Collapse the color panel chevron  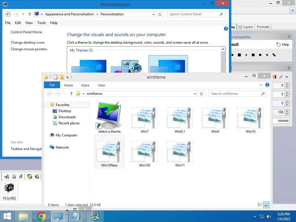click(x=289, y=68)
